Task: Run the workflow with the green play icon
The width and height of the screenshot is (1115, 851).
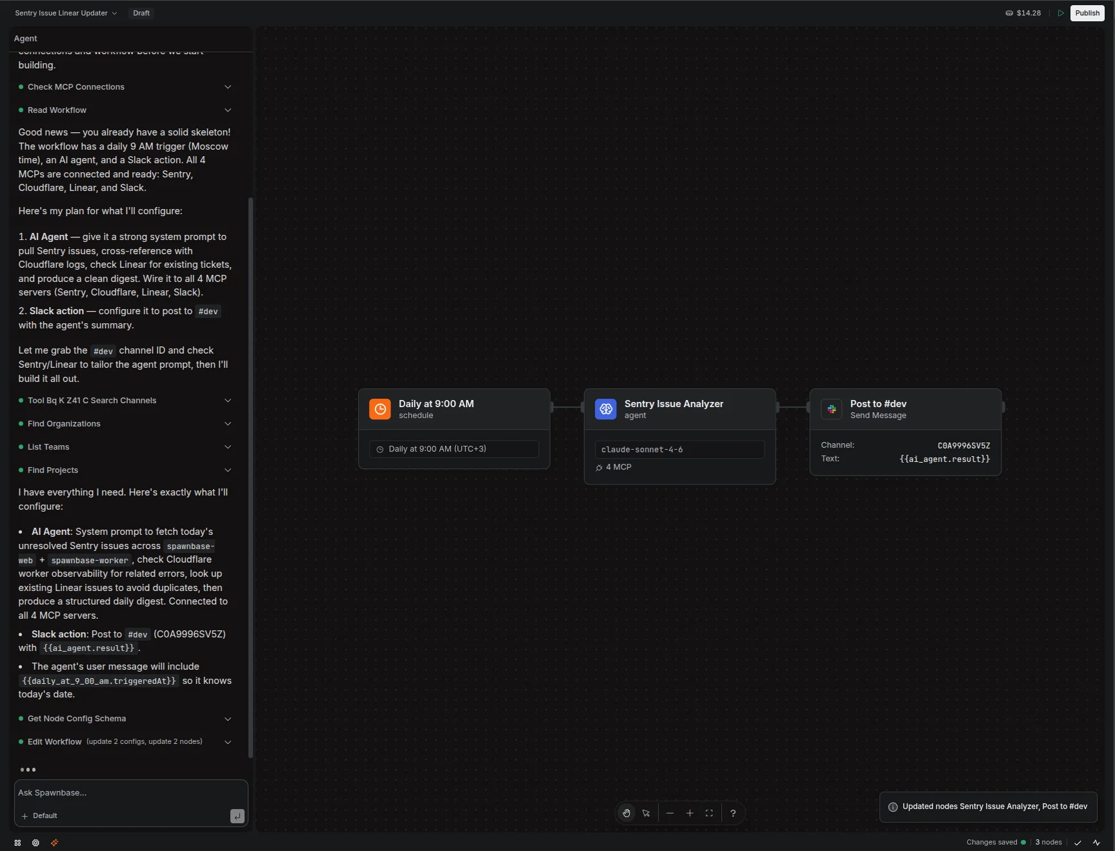Action: coord(1061,13)
